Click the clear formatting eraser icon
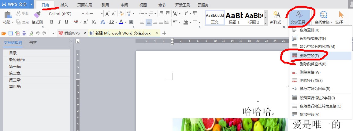 121,14
